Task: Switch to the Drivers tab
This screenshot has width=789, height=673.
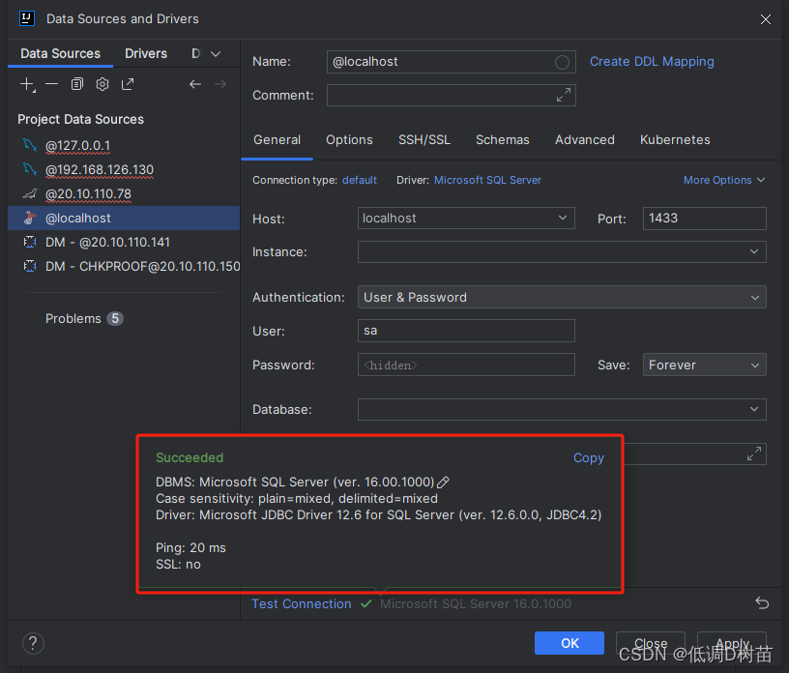Action: (146, 53)
